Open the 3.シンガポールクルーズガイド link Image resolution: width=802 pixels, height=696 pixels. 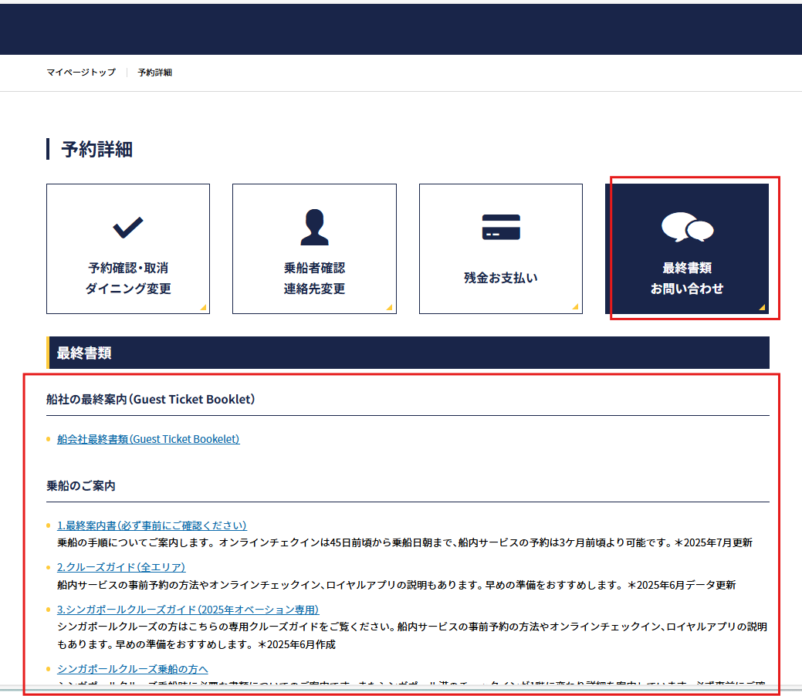(x=188, y=610)
